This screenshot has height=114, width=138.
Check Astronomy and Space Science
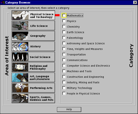(64, 43)
